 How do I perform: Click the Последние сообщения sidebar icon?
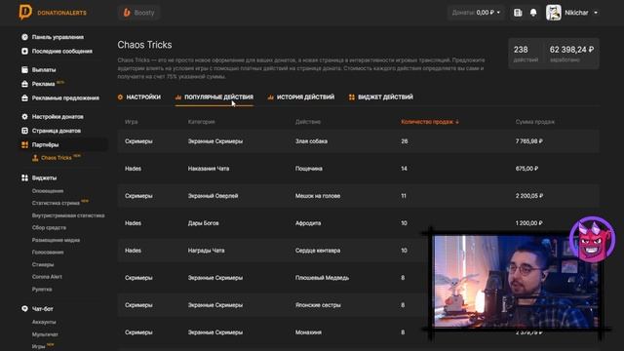coord(24,51)
